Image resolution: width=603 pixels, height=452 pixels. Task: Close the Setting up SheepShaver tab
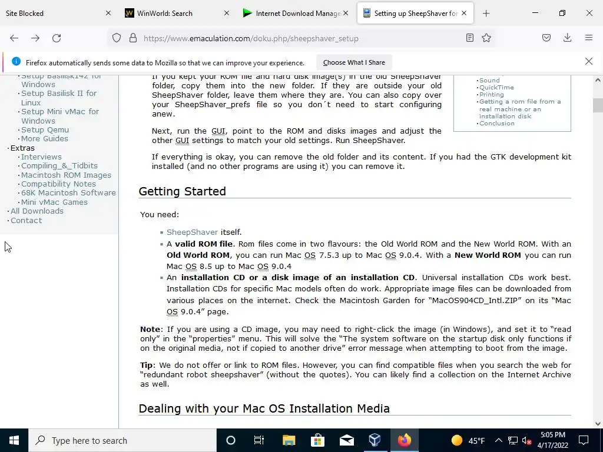464,13
